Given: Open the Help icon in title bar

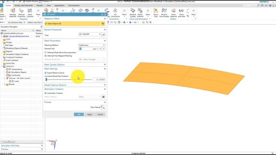Looking at the screenshot, I should 270,6.
